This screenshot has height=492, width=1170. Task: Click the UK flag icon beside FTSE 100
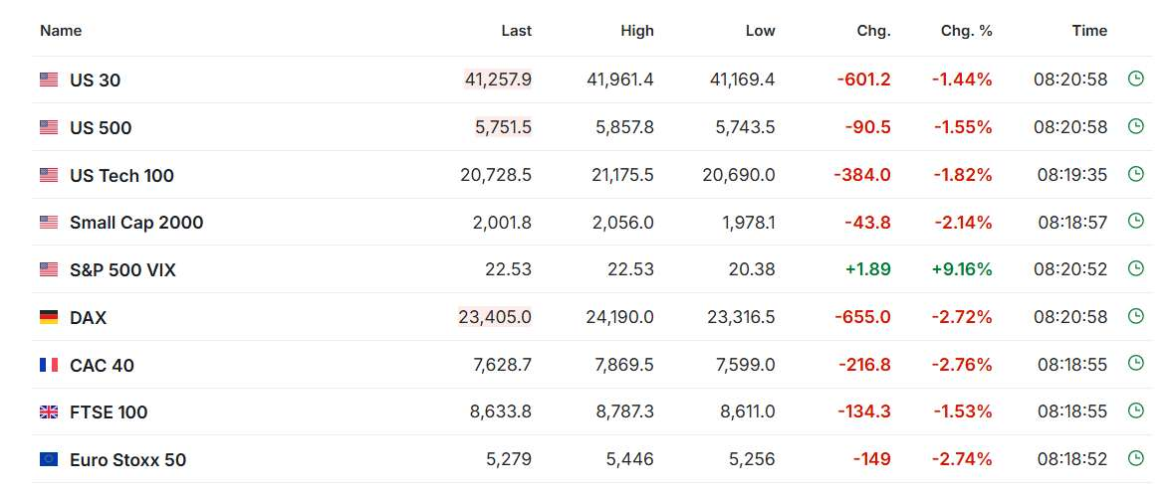[x=49, y=411]
